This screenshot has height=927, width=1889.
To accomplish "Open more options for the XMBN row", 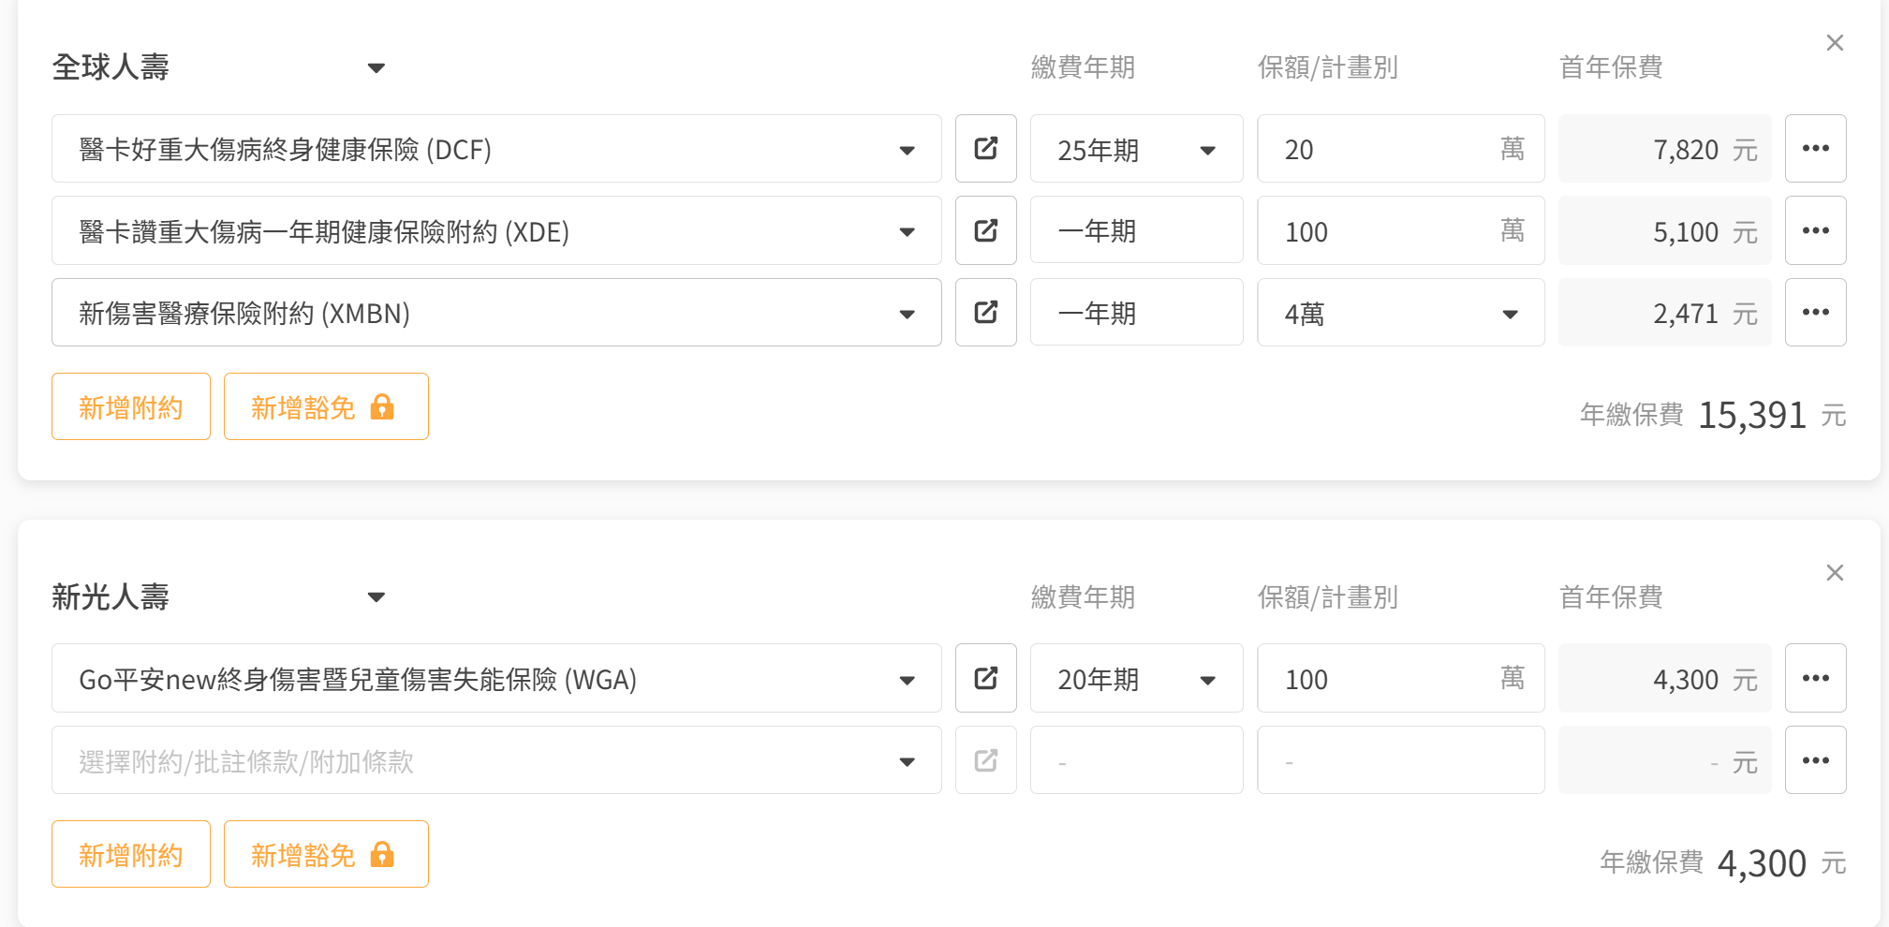I will click(x=1815, y=313).
